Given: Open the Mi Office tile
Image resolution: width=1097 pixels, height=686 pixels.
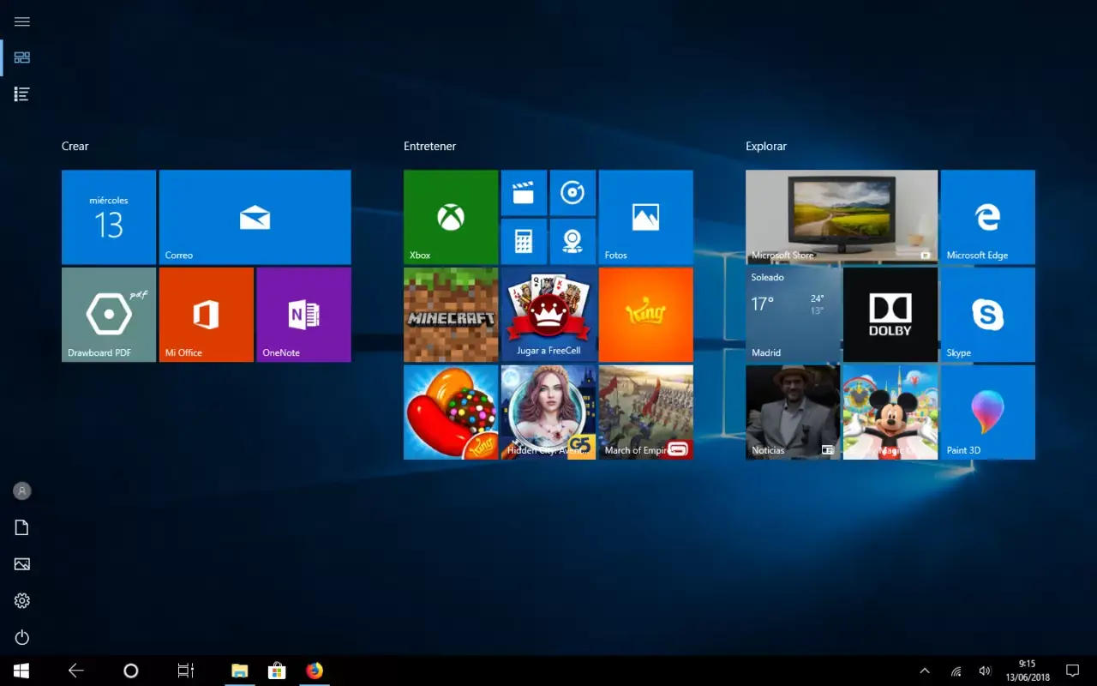Looking at the screenshot, I should click(207, 315).
